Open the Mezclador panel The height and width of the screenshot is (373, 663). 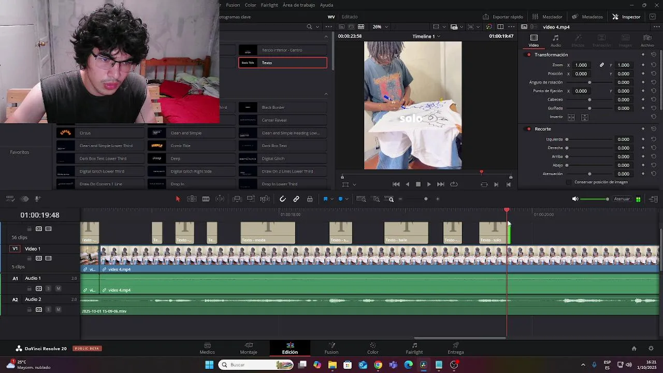coord(547,17)
